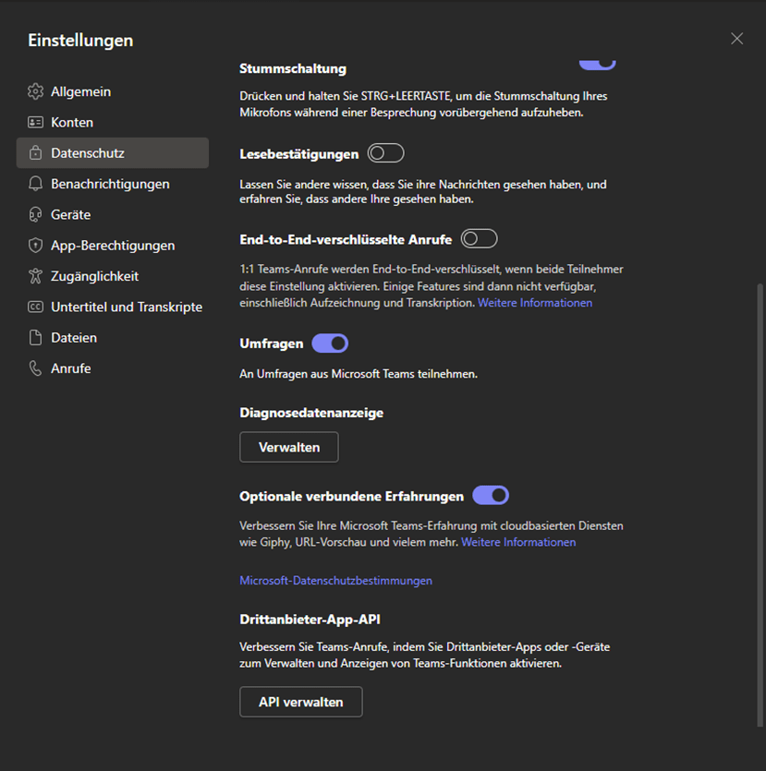Image resolution: width=766 pixels, height=771 pixels.
Task: Click the Dateien document icon
Action: click(35, 337)
